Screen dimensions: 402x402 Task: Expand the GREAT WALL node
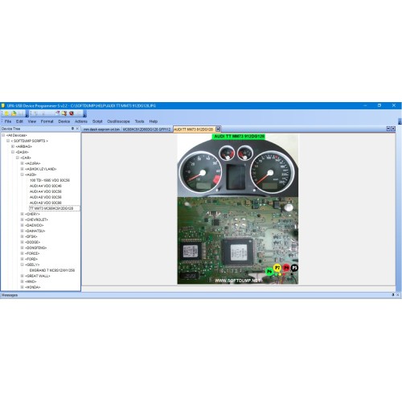[23, 276]
